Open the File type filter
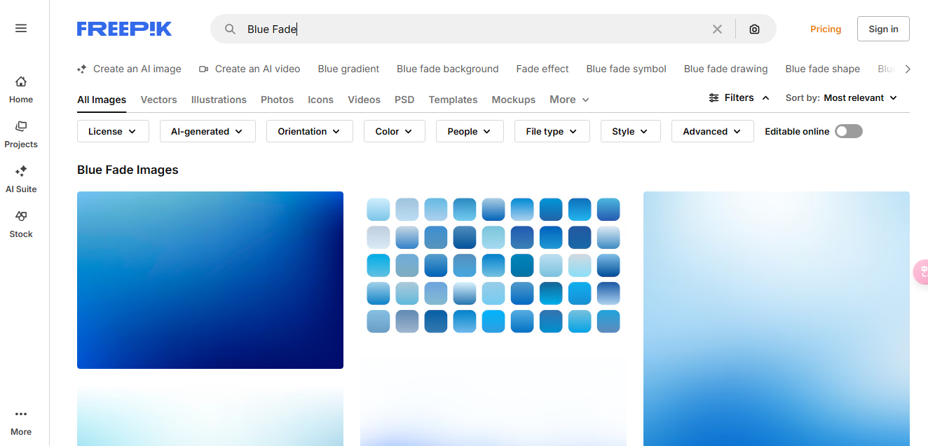Screen dimensions: 928x446 point(552,131)
